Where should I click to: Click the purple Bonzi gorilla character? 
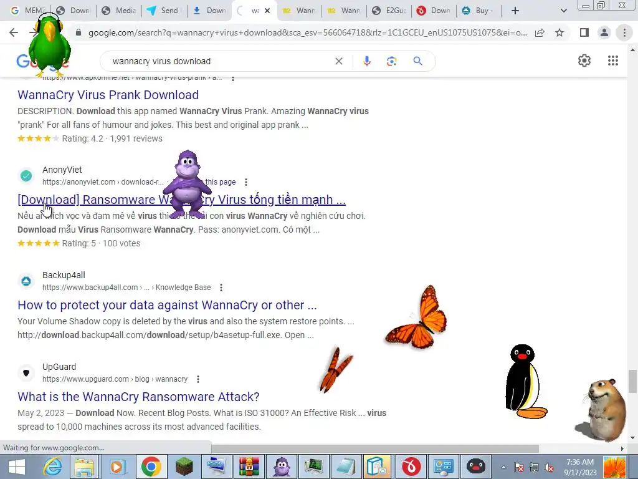click(187, 184)
